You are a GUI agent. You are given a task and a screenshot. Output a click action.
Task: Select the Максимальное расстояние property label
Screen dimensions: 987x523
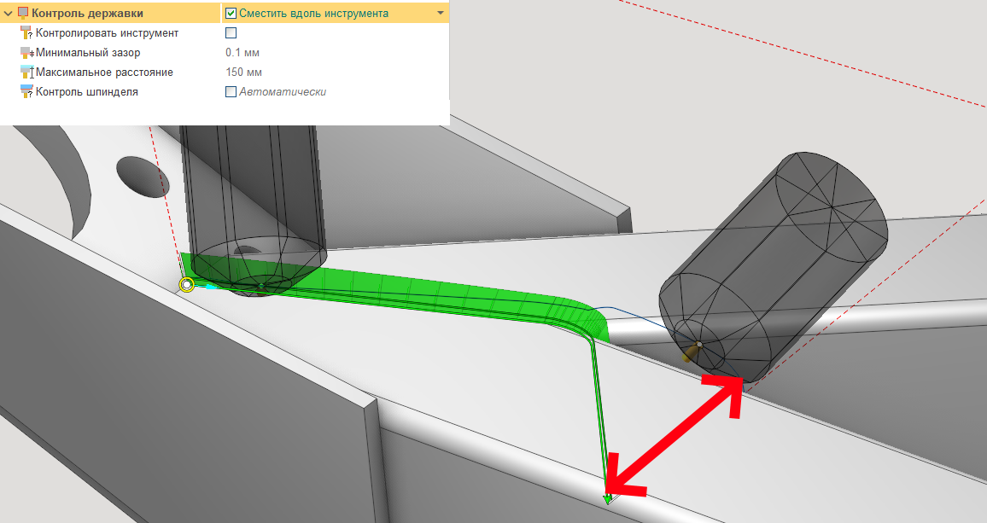tap(104, 73)
